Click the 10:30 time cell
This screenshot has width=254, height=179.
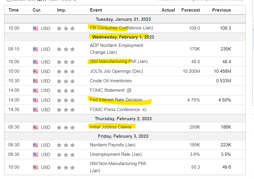point(14,81)
